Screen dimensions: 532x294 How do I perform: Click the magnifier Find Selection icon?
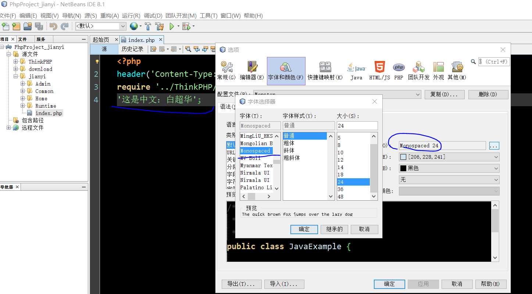pos(188,49)
